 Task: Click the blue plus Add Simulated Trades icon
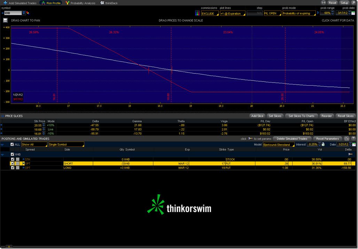pos(5,3)
